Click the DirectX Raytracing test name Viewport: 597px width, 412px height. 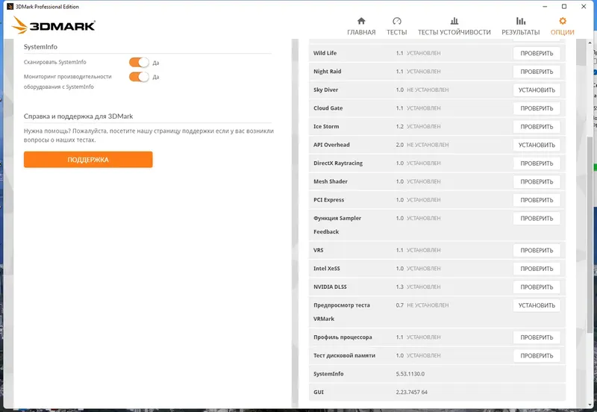tap(338, 163)
